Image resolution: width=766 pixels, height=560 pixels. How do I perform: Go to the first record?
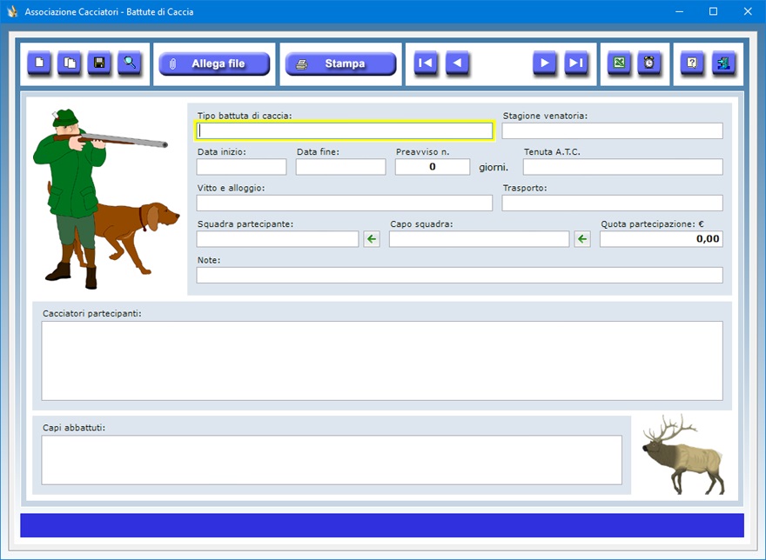tap(426, 63)
